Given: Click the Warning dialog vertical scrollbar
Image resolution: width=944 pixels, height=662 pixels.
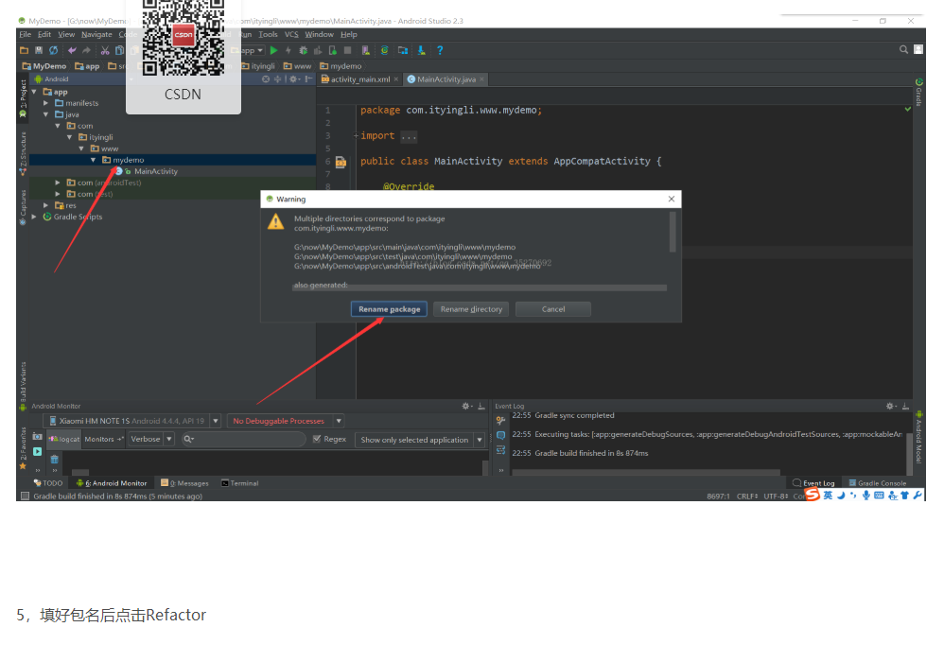Looking at the screenshot, I should [673, 233].
